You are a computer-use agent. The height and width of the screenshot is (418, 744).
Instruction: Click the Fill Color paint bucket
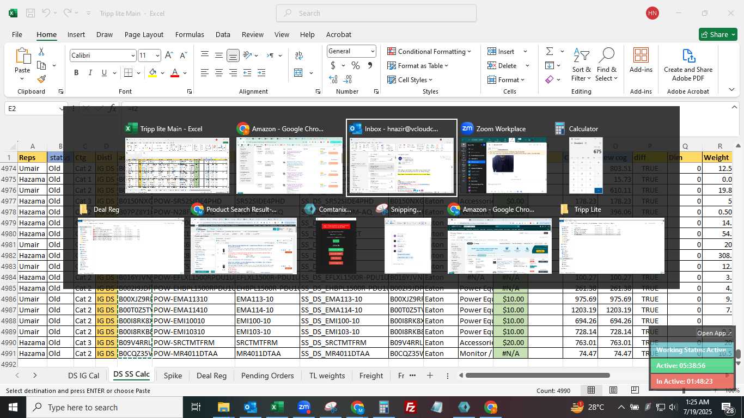153,73
